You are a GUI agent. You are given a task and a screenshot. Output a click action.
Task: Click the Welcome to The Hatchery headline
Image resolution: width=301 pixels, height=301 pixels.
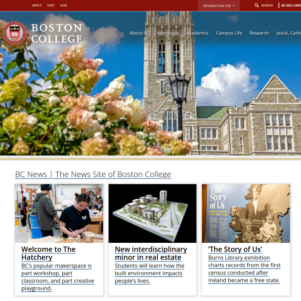pyautogui.click(x=48, y=253)
